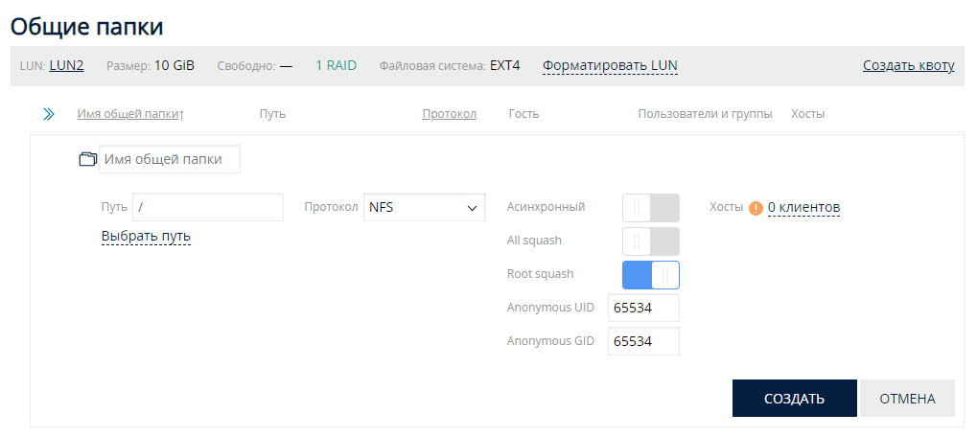Click Выбрать путь link

[x=146, y=237]
